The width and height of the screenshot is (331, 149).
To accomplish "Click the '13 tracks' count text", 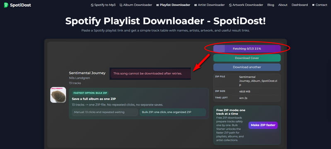I will click(75, 83).
